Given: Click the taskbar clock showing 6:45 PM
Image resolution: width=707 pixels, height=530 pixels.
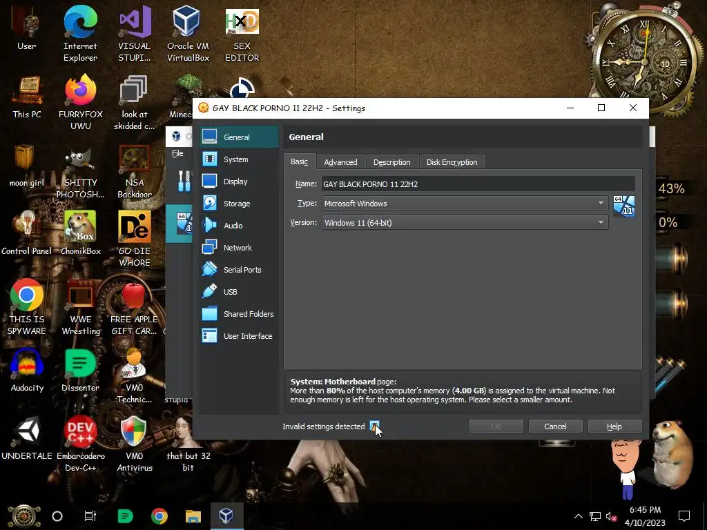Looking at the screenshot, I should 645,516.
